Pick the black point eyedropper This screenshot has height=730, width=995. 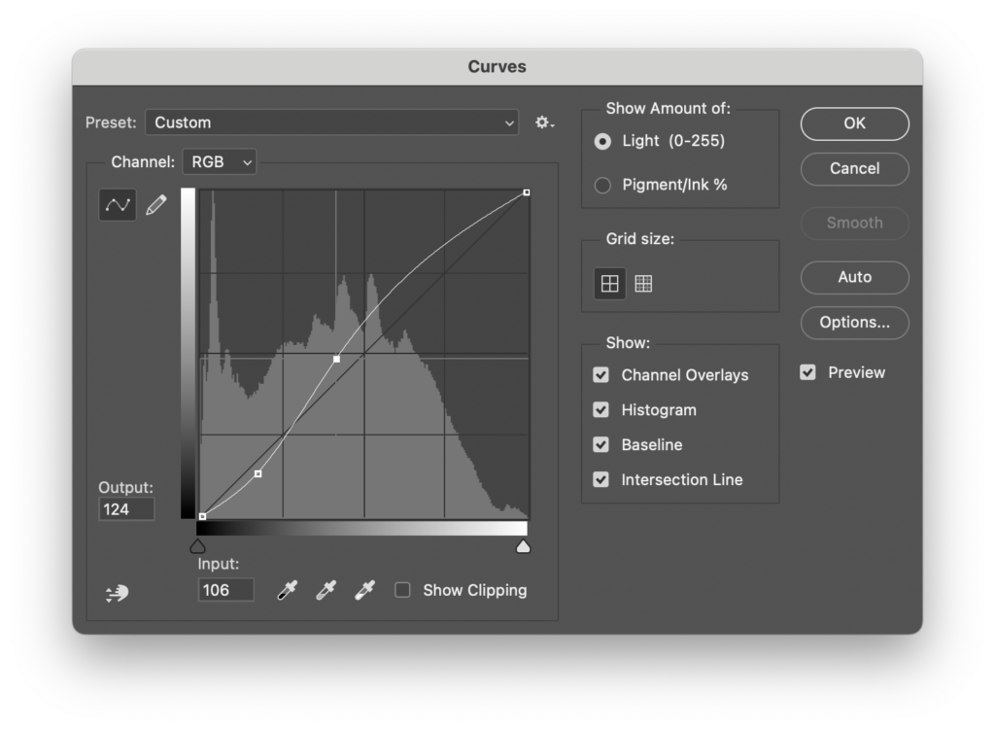[288, 590]
